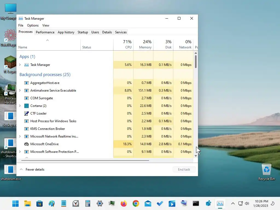Select the DataWagon desktop shortcut
280x210 pixels.
(x=8, y=38)
